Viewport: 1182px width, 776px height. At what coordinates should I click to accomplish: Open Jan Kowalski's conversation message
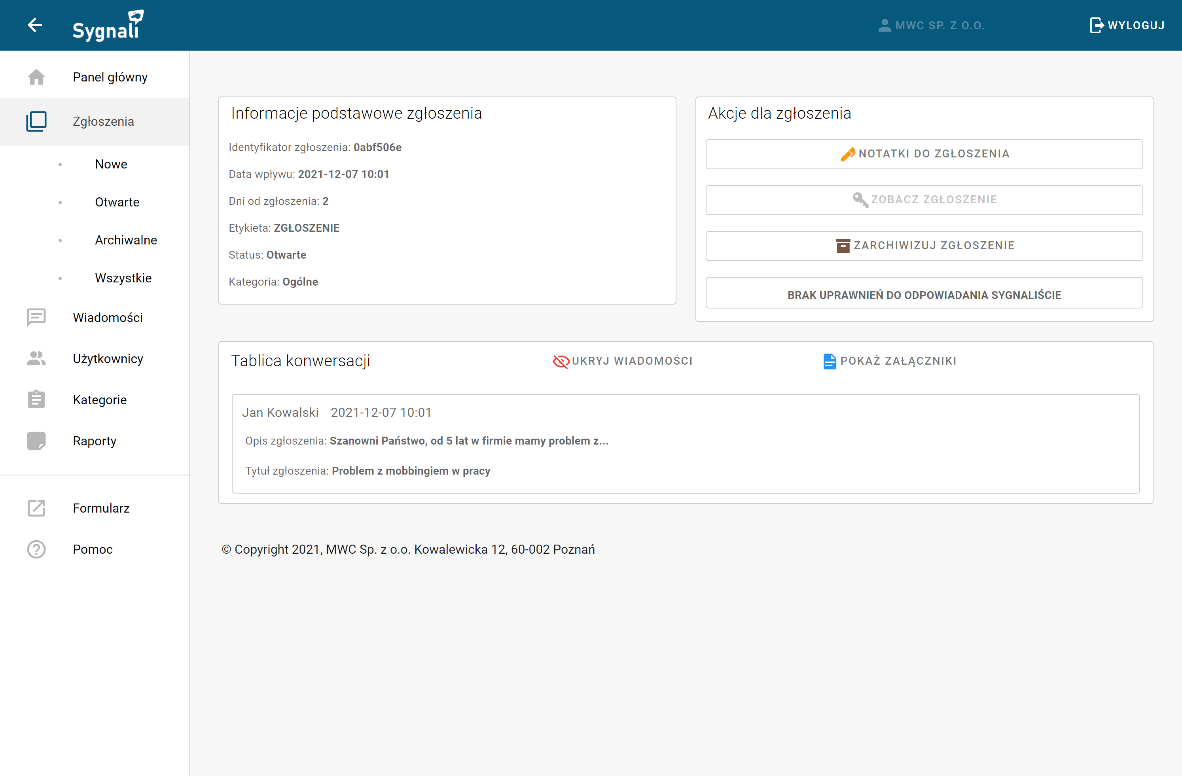click(686, 443)
